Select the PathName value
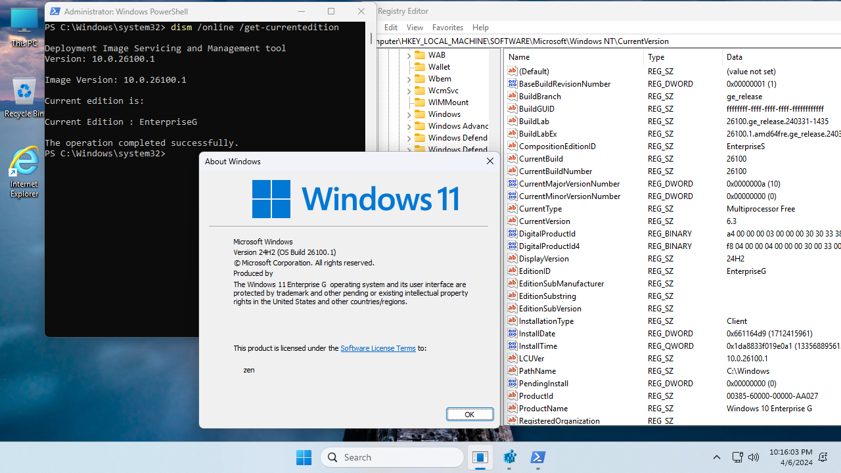 [537, 371]
